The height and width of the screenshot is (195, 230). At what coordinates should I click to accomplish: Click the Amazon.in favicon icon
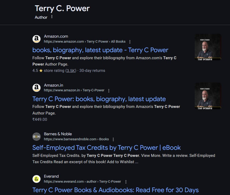[36, 88]
